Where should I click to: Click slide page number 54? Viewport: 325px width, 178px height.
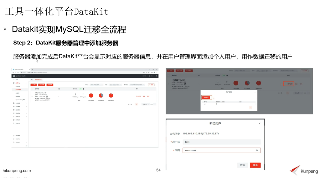[x=158, y=170]
